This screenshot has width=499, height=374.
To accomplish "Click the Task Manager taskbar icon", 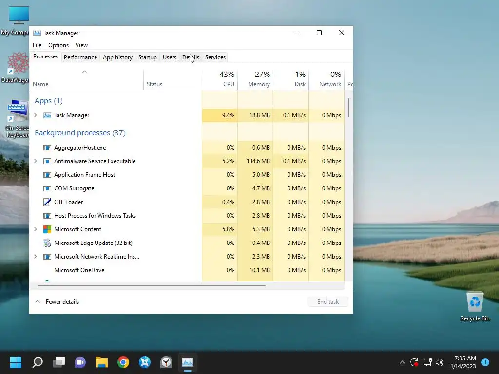I will point(188,362).
